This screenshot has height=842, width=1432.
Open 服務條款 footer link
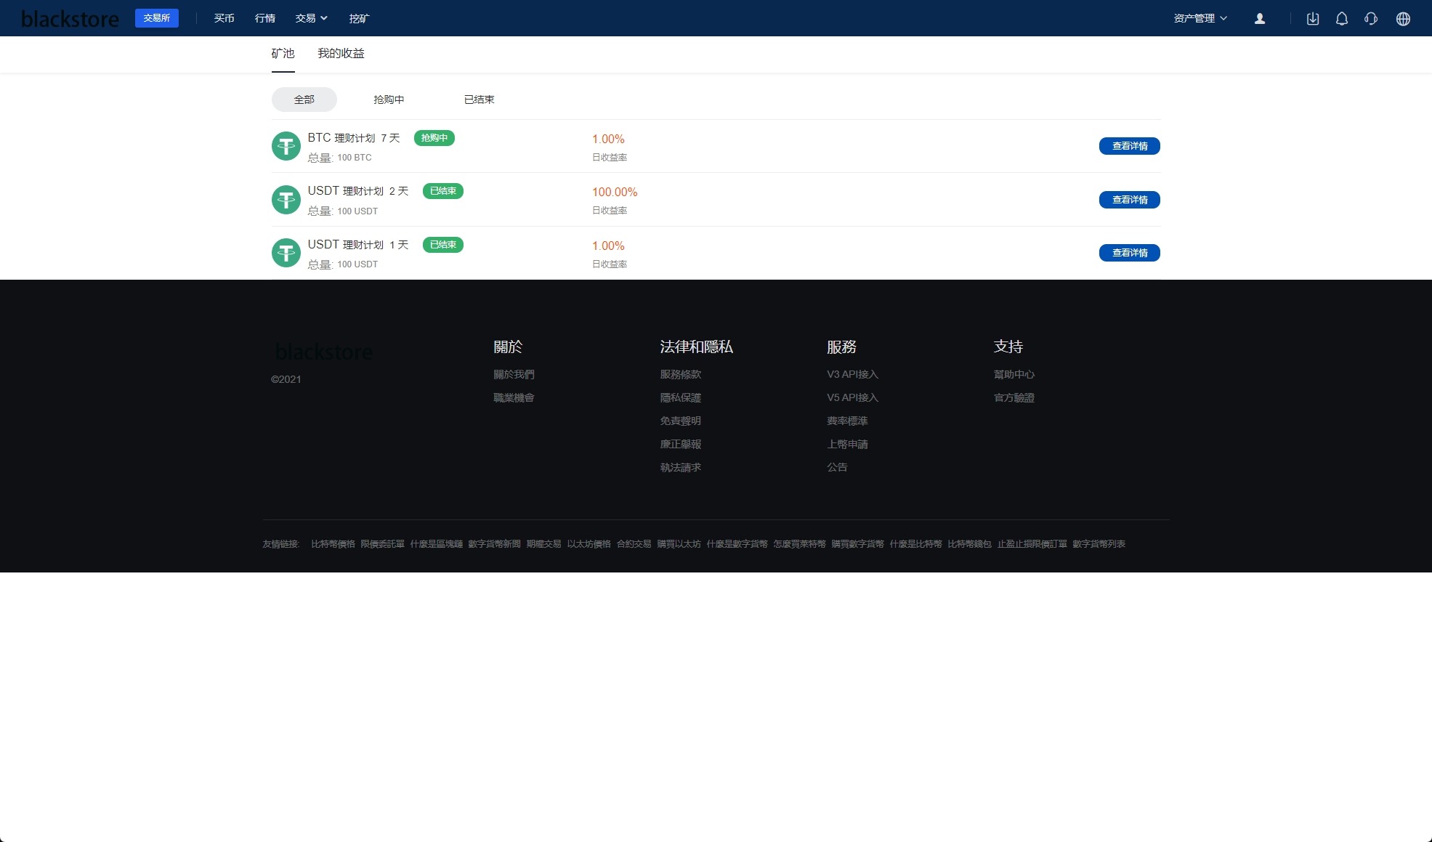click(x=681, y=375)
